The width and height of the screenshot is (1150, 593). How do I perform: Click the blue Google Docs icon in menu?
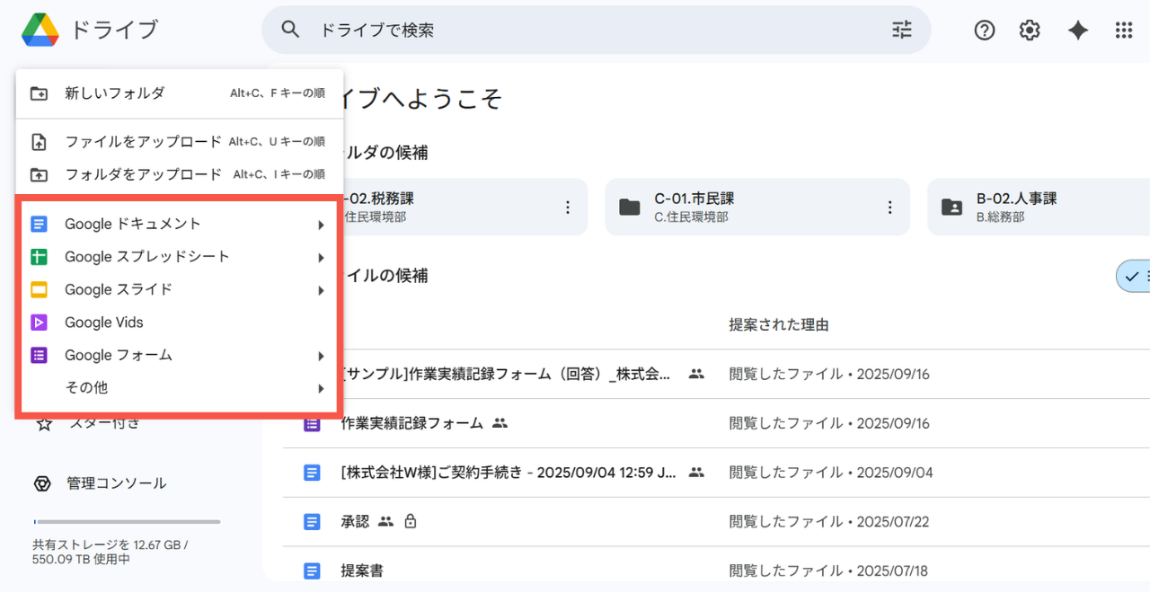tap(39, 224)
